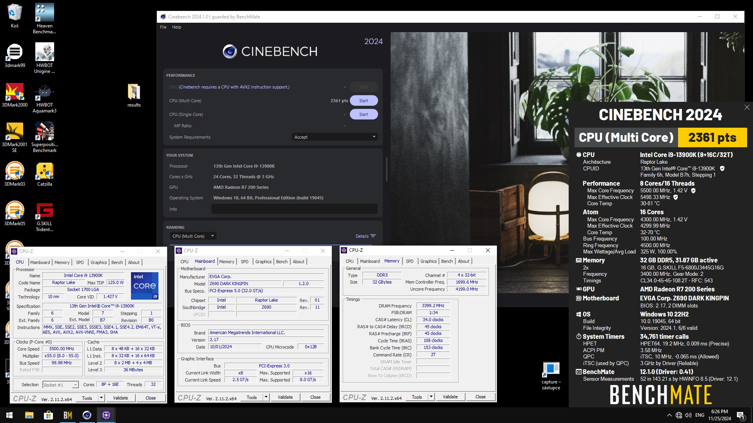Open the clock showing 6:26 PM
The height and width of the screenshot is (423, 753).
tap(719, 415)
